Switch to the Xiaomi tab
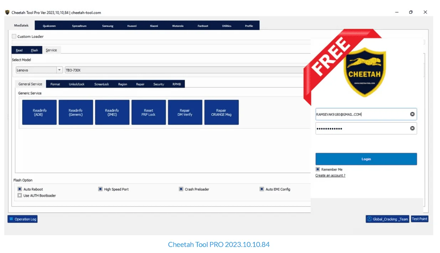 [x=154, y=26]
